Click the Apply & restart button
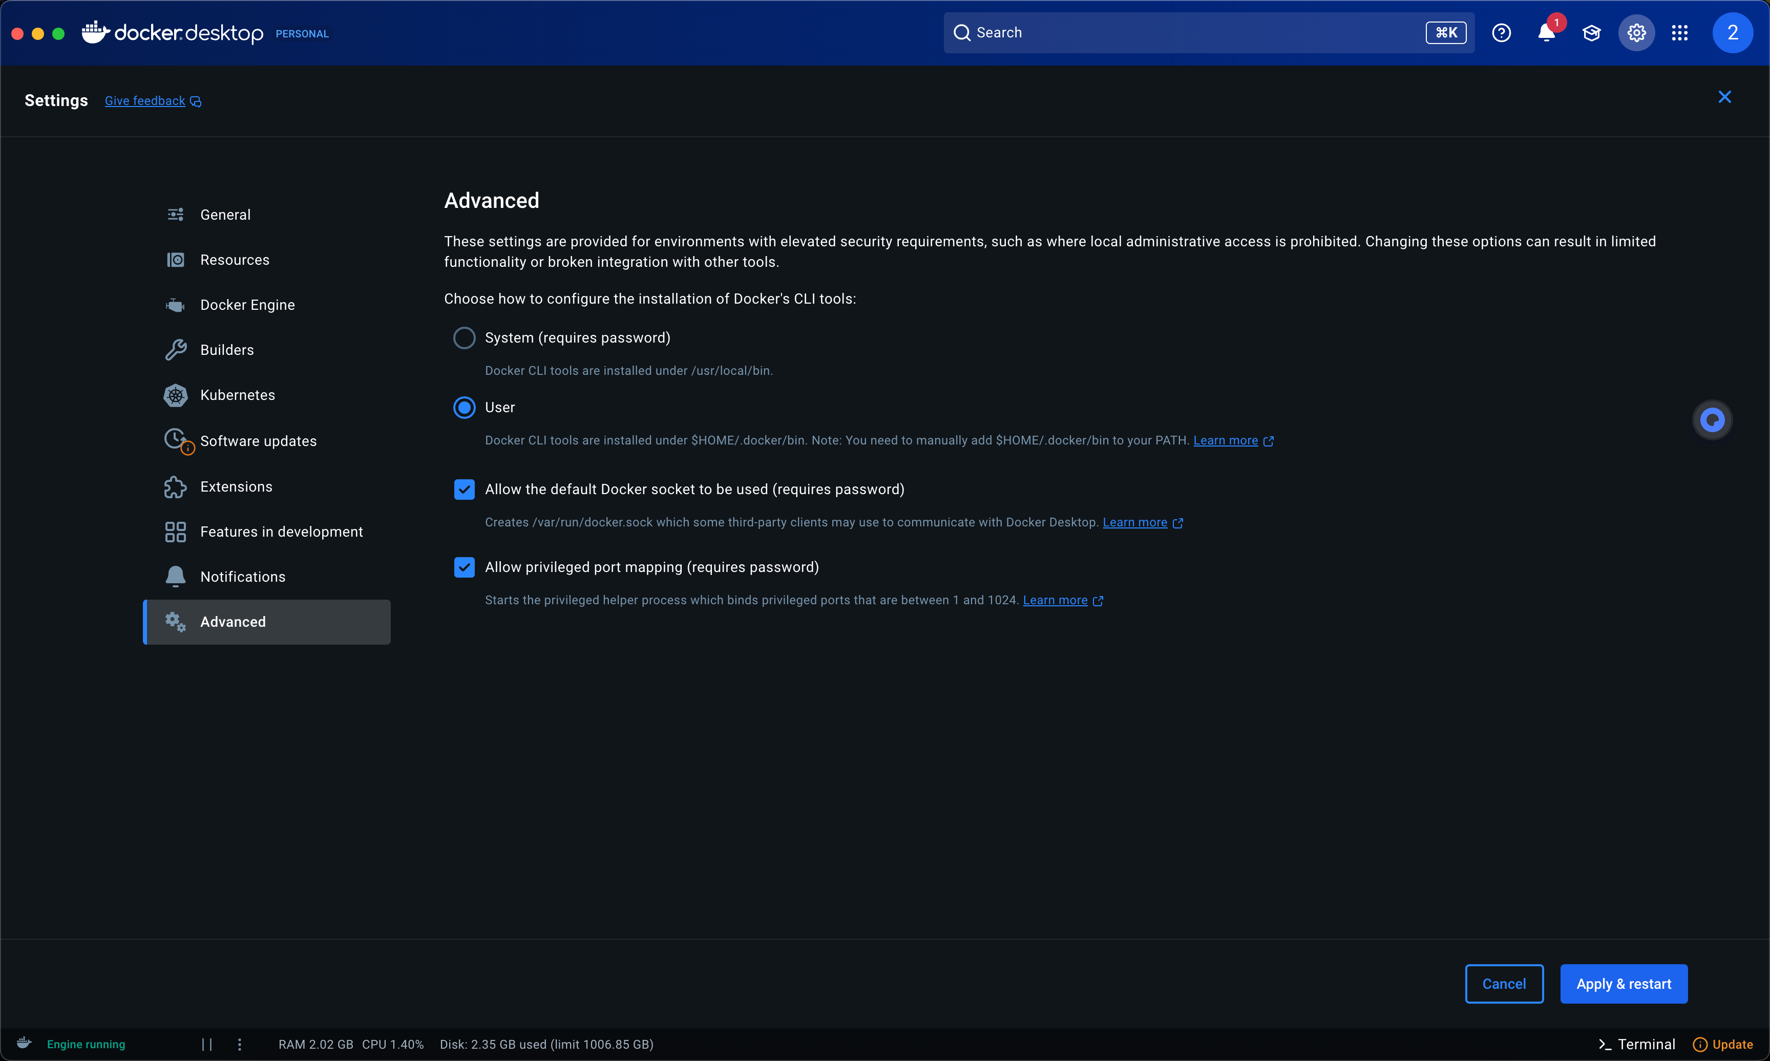This screenshot has height=1061, width=1770. pyautogui.click(x=1624, y=985)
